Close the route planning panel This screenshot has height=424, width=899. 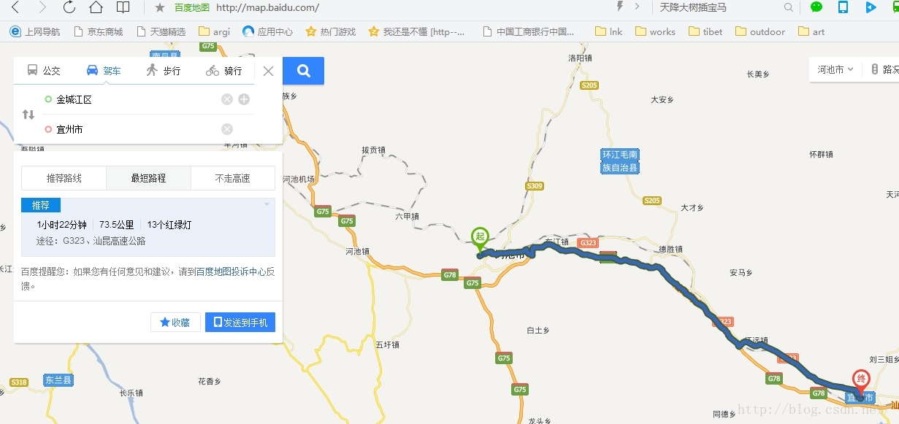[268, 71]
